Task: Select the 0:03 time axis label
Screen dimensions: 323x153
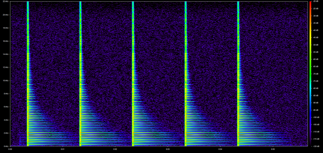Action: coord(168,149)
